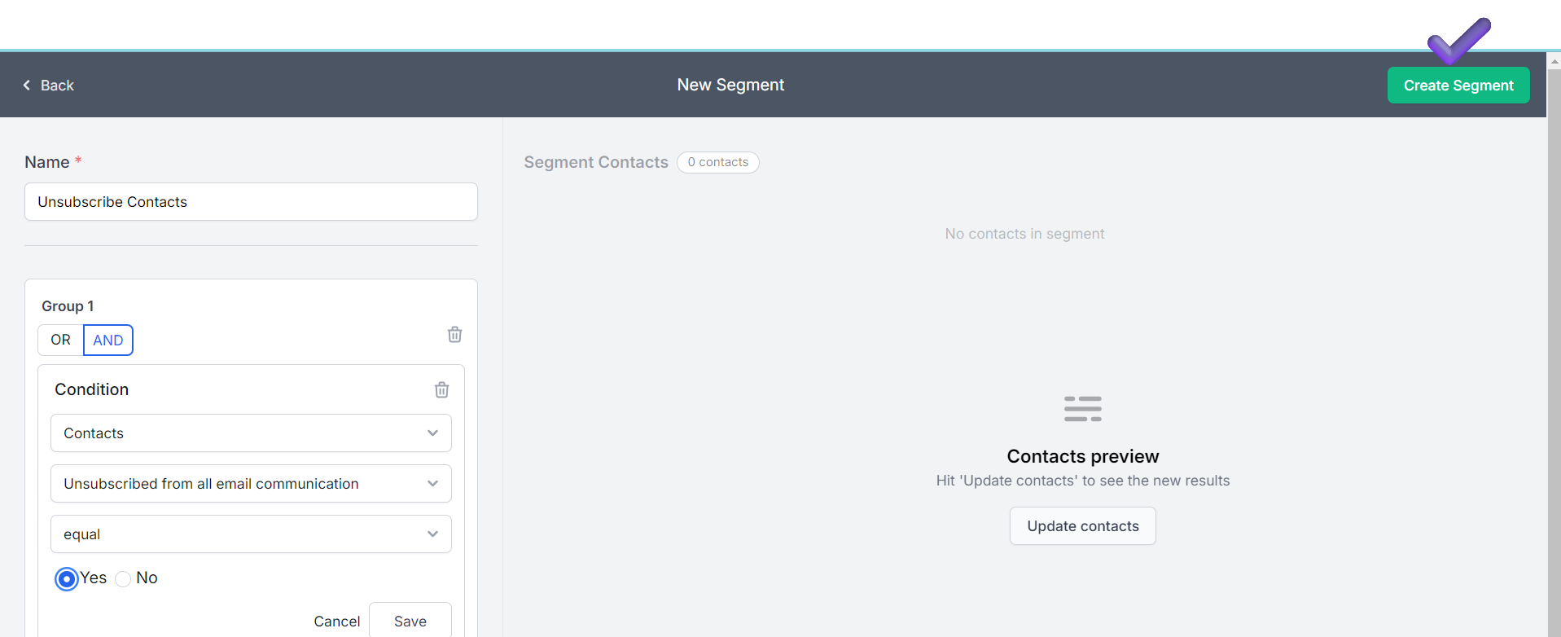Select the Yes radio button
The width and height of the screenshot is (1561, 637).
pos(67,578)
